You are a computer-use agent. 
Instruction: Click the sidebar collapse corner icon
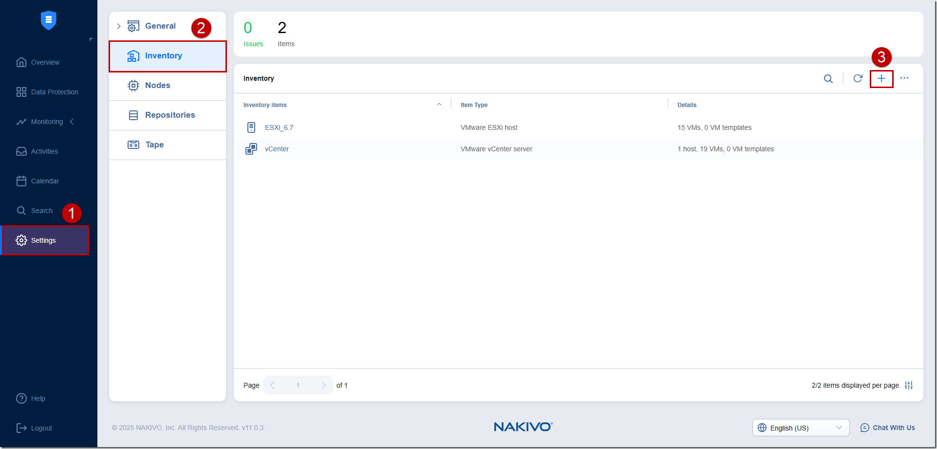click(91, 39)
